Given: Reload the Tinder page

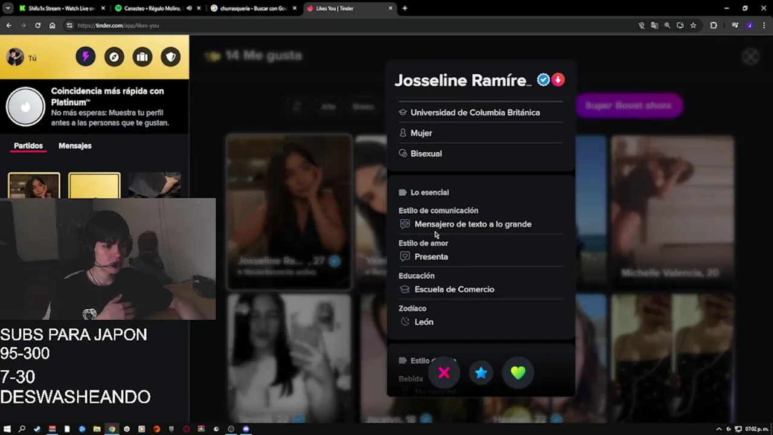Looking at the screenshot, I should [x=37, y=25].
